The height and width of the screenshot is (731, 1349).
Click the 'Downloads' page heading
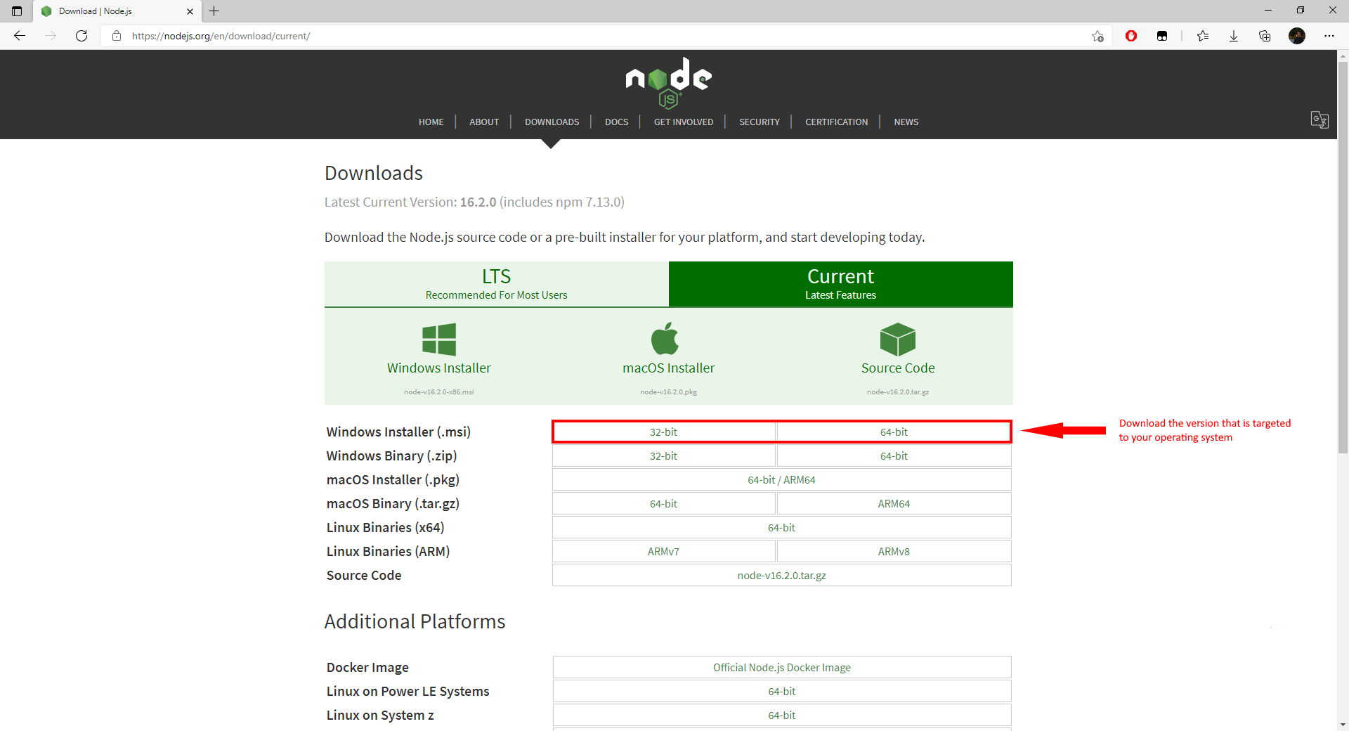(x=374, y=173)
